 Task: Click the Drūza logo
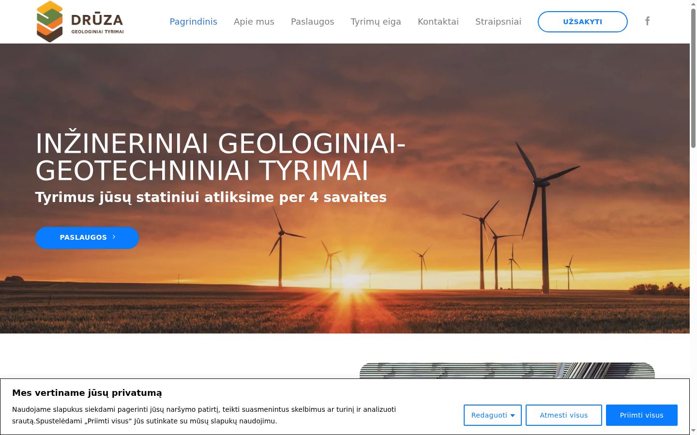click(80, 22)
